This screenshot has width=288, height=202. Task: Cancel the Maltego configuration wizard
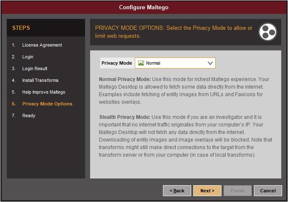[x=268, y=191]
